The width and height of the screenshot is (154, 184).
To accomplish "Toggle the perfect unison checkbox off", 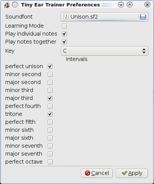I will (50, 67).
